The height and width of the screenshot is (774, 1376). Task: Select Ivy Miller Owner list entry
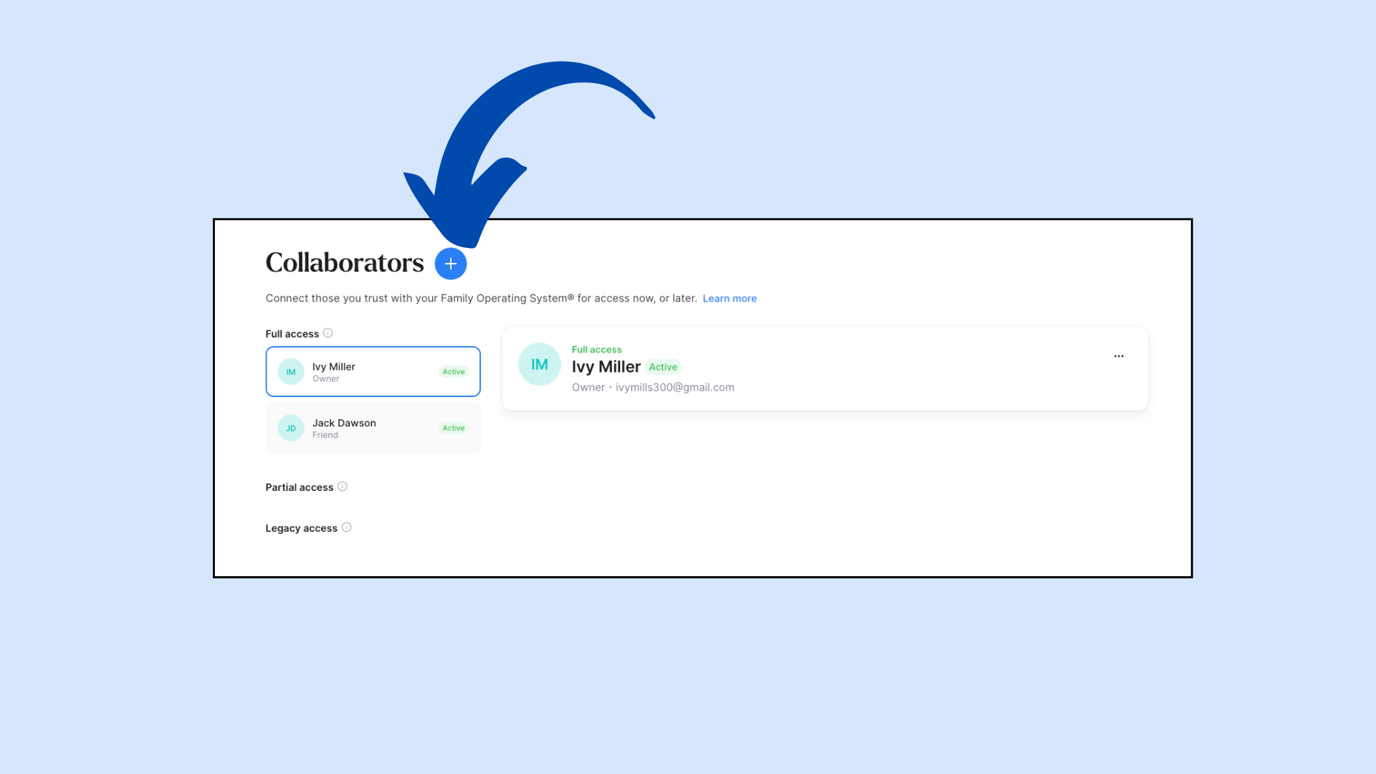pos(373,371)
